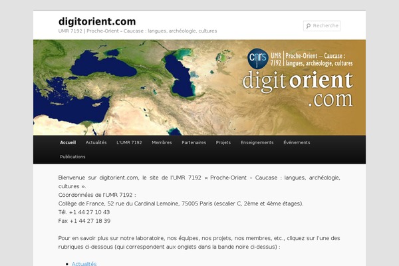Select the Projets menu item
Viewport: 399px width, 266px height.
pyautogui.click(x=223, y=142)
